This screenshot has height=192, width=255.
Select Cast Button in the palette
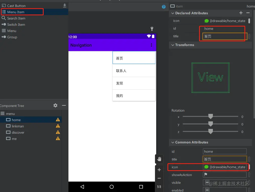pos(16,6)
